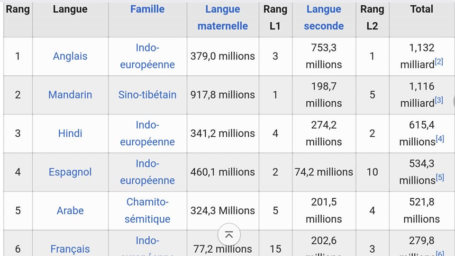This screenshot has width=455, height=256.
Task: Open the Espagnol language link
Action: [x=70, y=172]
